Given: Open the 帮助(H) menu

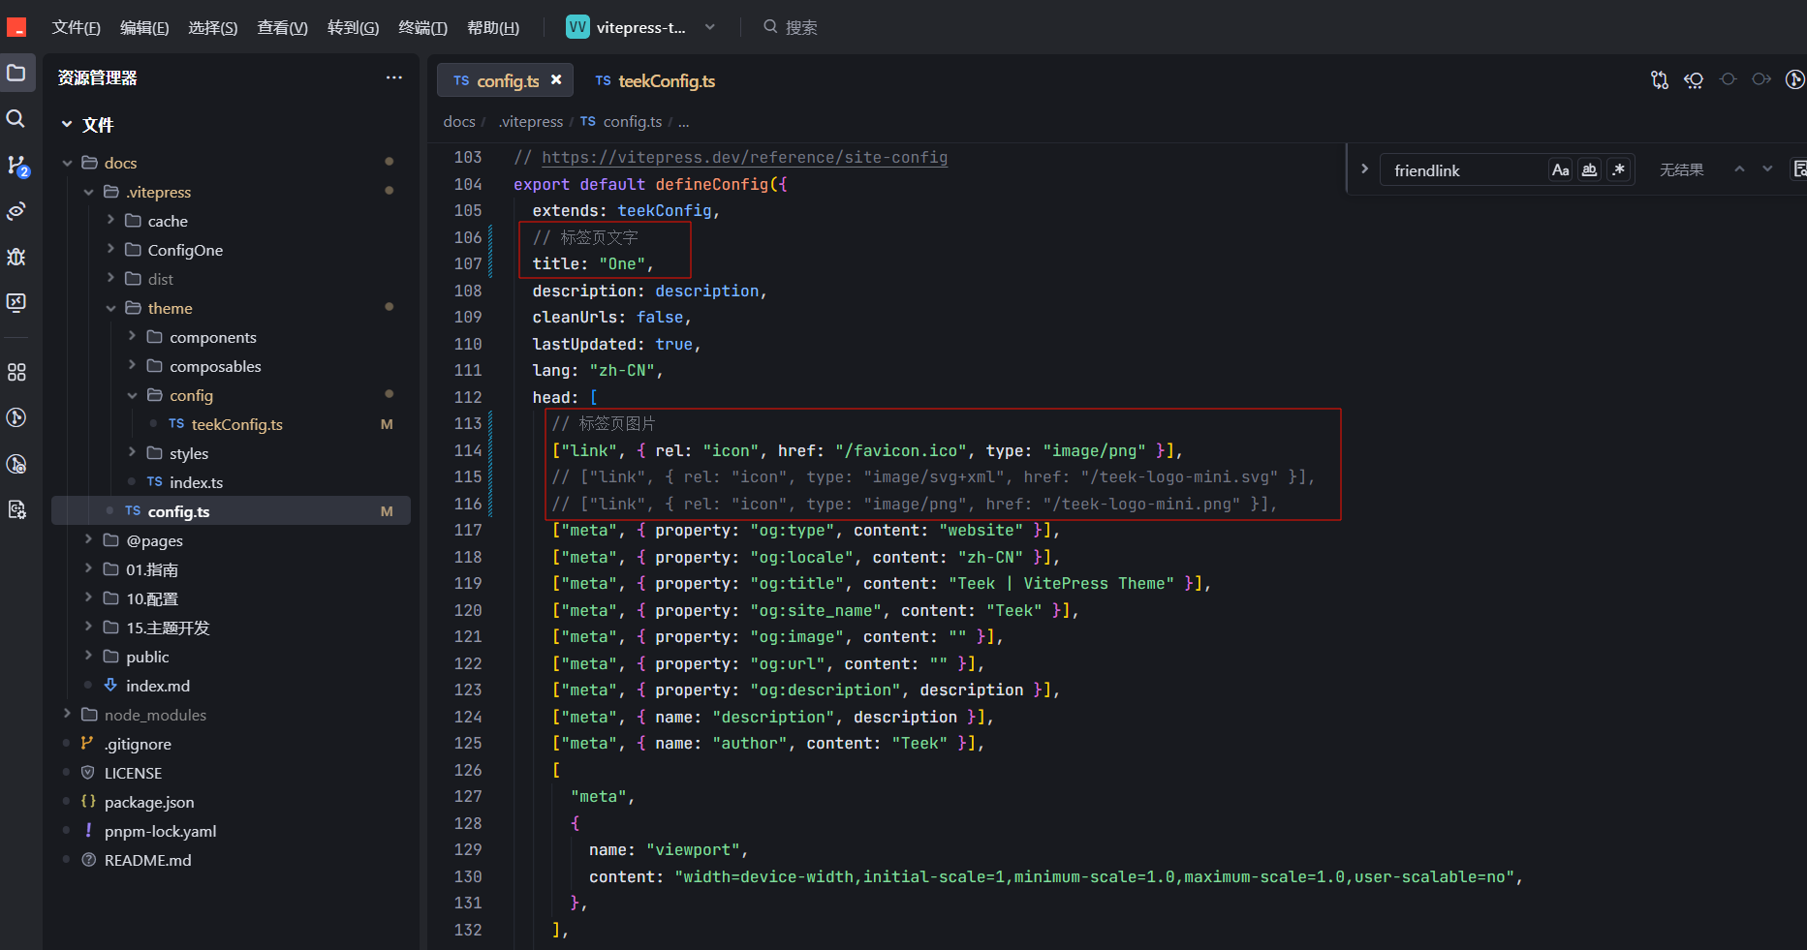Looking at the screenshot, I should pos(492,27).
